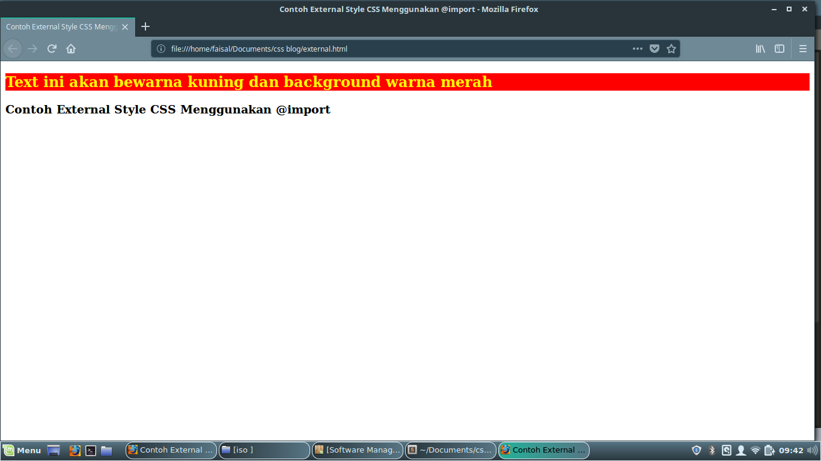Click inside the address bar
The height and width of the screenshot is (461, 821).
tap(361, 49)
